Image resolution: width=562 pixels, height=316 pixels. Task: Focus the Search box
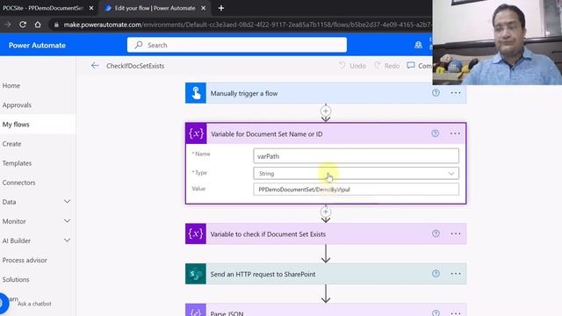tap(237, 45)
